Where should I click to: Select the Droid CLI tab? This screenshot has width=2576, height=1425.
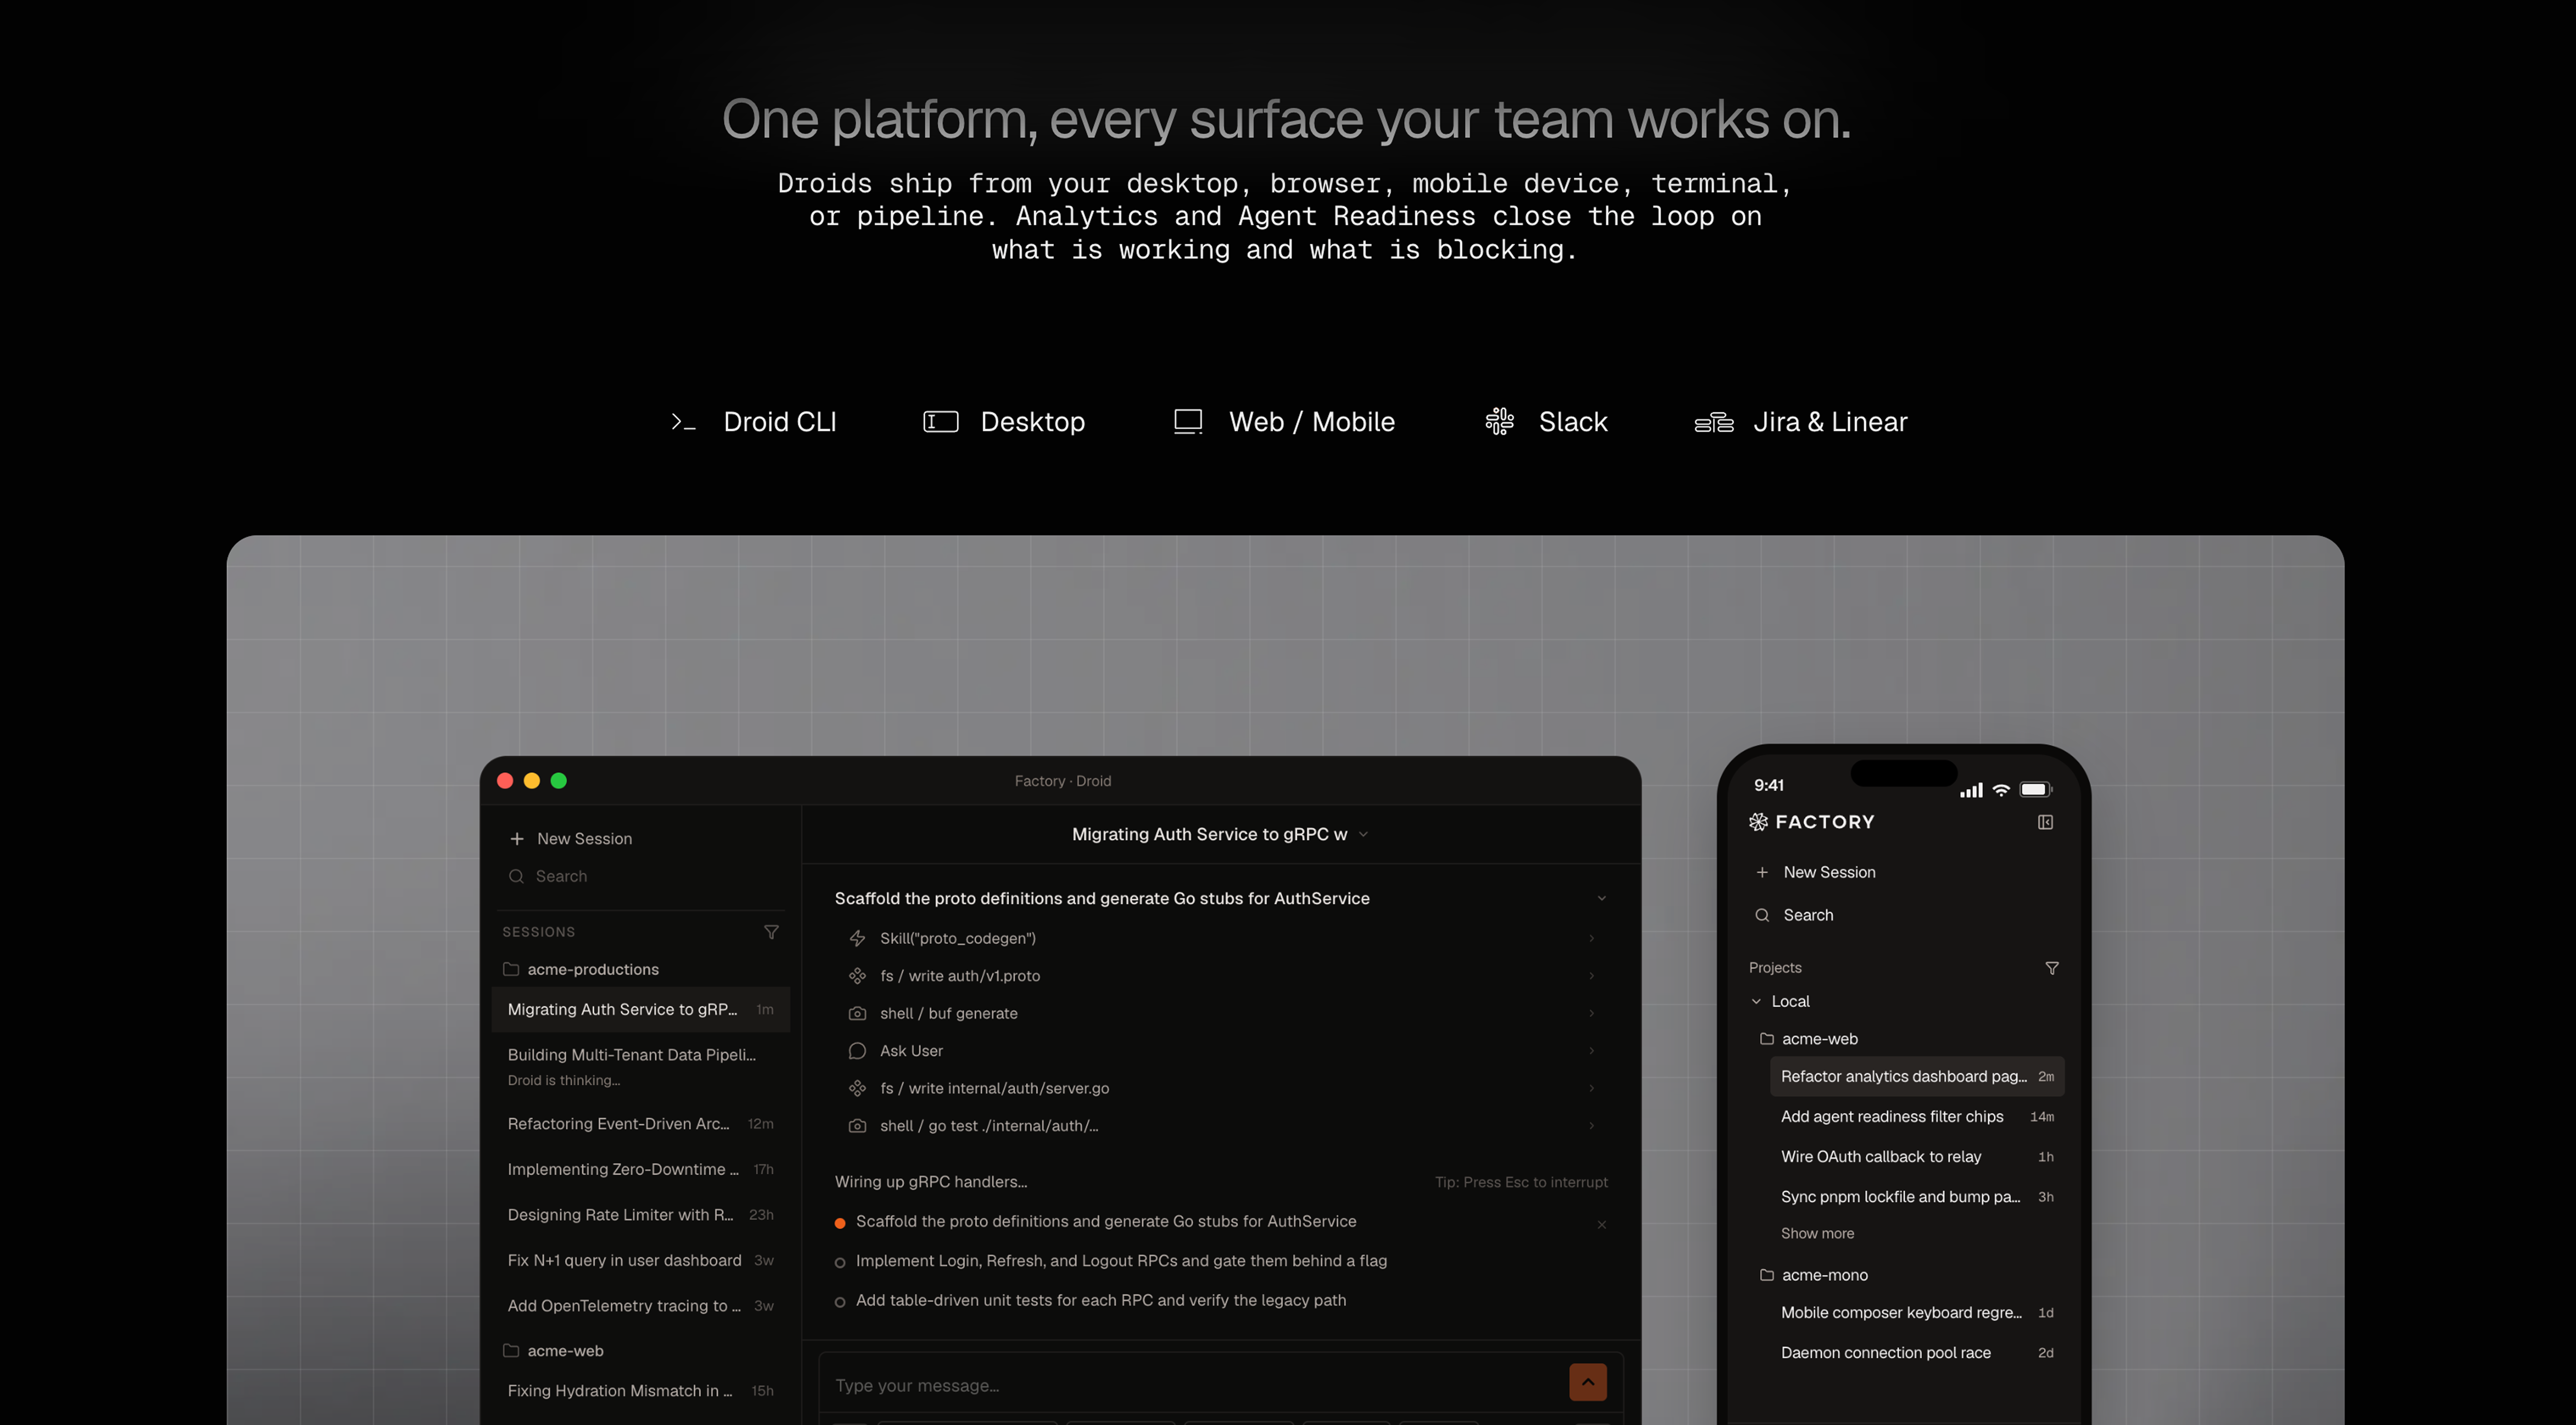(x=753, y=422)
